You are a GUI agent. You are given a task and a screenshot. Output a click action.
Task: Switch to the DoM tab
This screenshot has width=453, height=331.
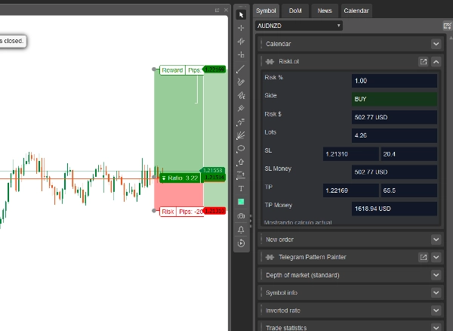click(x=295, y=11)
